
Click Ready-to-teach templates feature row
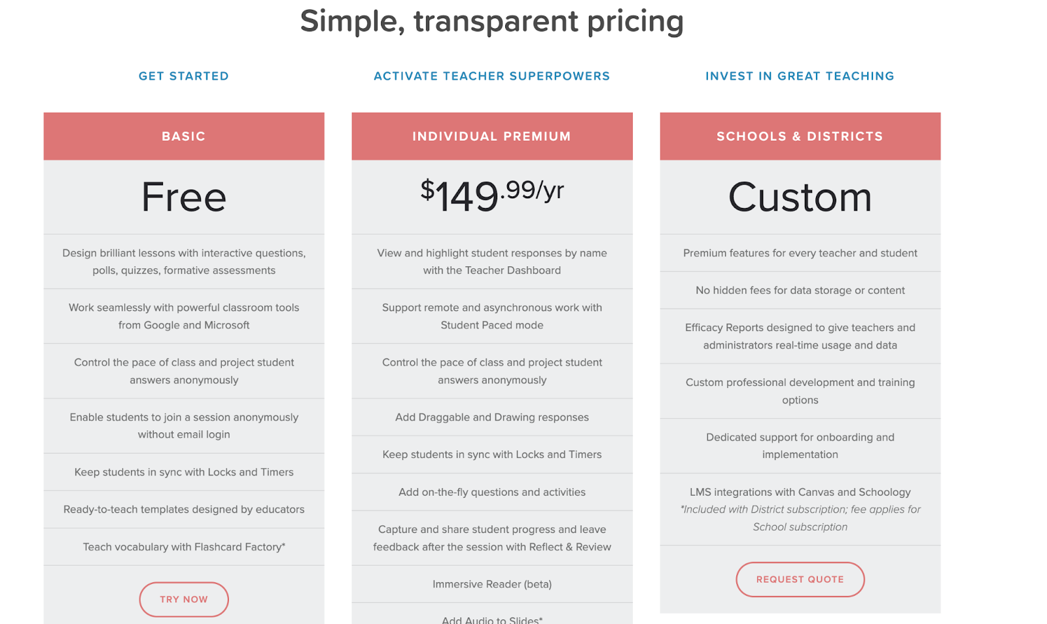184,510
